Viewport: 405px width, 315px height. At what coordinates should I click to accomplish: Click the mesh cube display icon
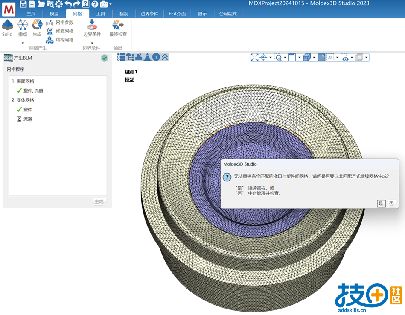pos(307,57)
